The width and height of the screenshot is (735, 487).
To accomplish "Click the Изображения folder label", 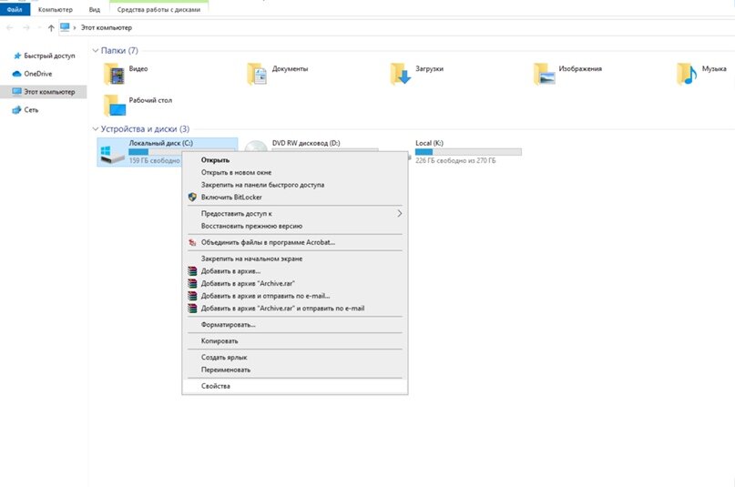I will point(580,69).
